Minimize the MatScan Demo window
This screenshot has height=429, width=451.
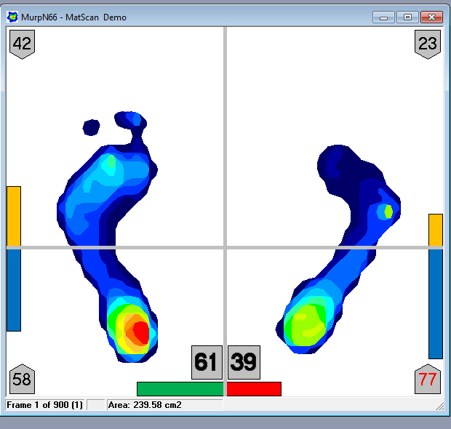tap(383, 17)
